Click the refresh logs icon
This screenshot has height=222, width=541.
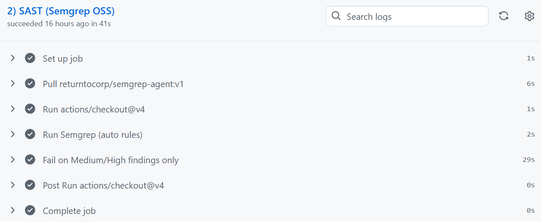click(504, 16)
